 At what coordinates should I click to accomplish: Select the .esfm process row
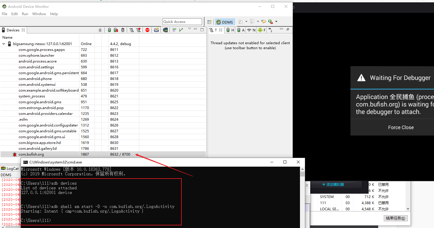[103, 119]
